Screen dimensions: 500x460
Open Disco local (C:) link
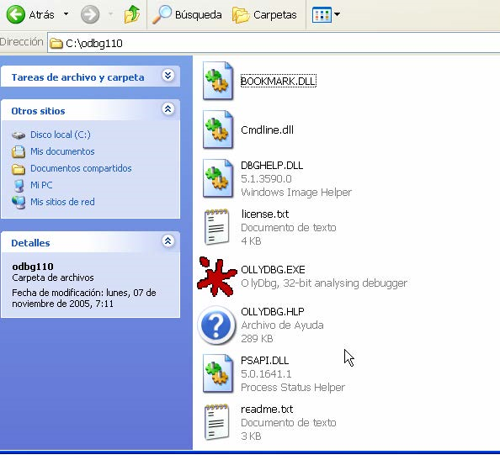click(61, 135)
